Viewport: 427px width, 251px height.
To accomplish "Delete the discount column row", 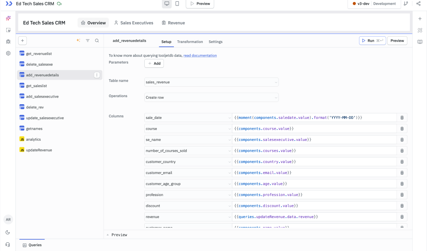I will (402, 206).
